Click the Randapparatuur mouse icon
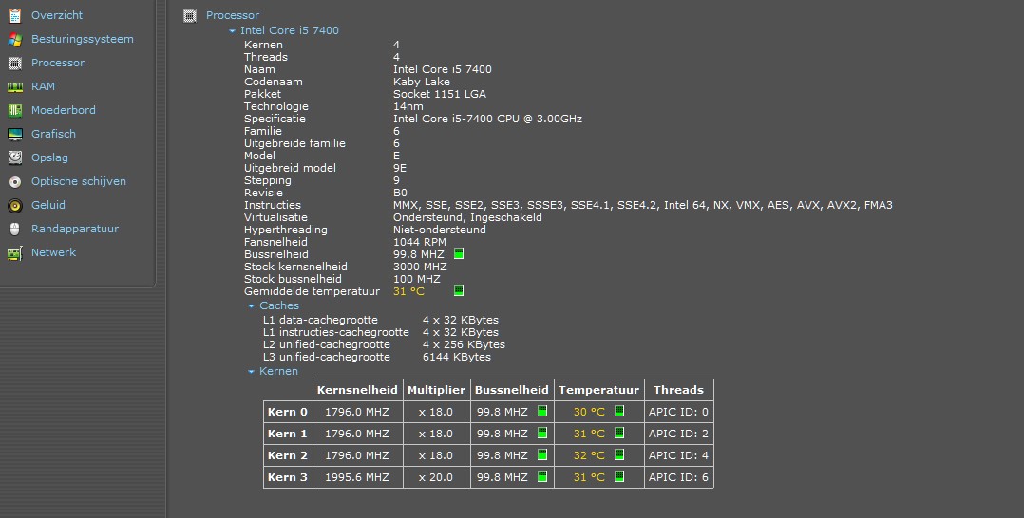This screenshot has width=1024, height=518. coord(15,229)
